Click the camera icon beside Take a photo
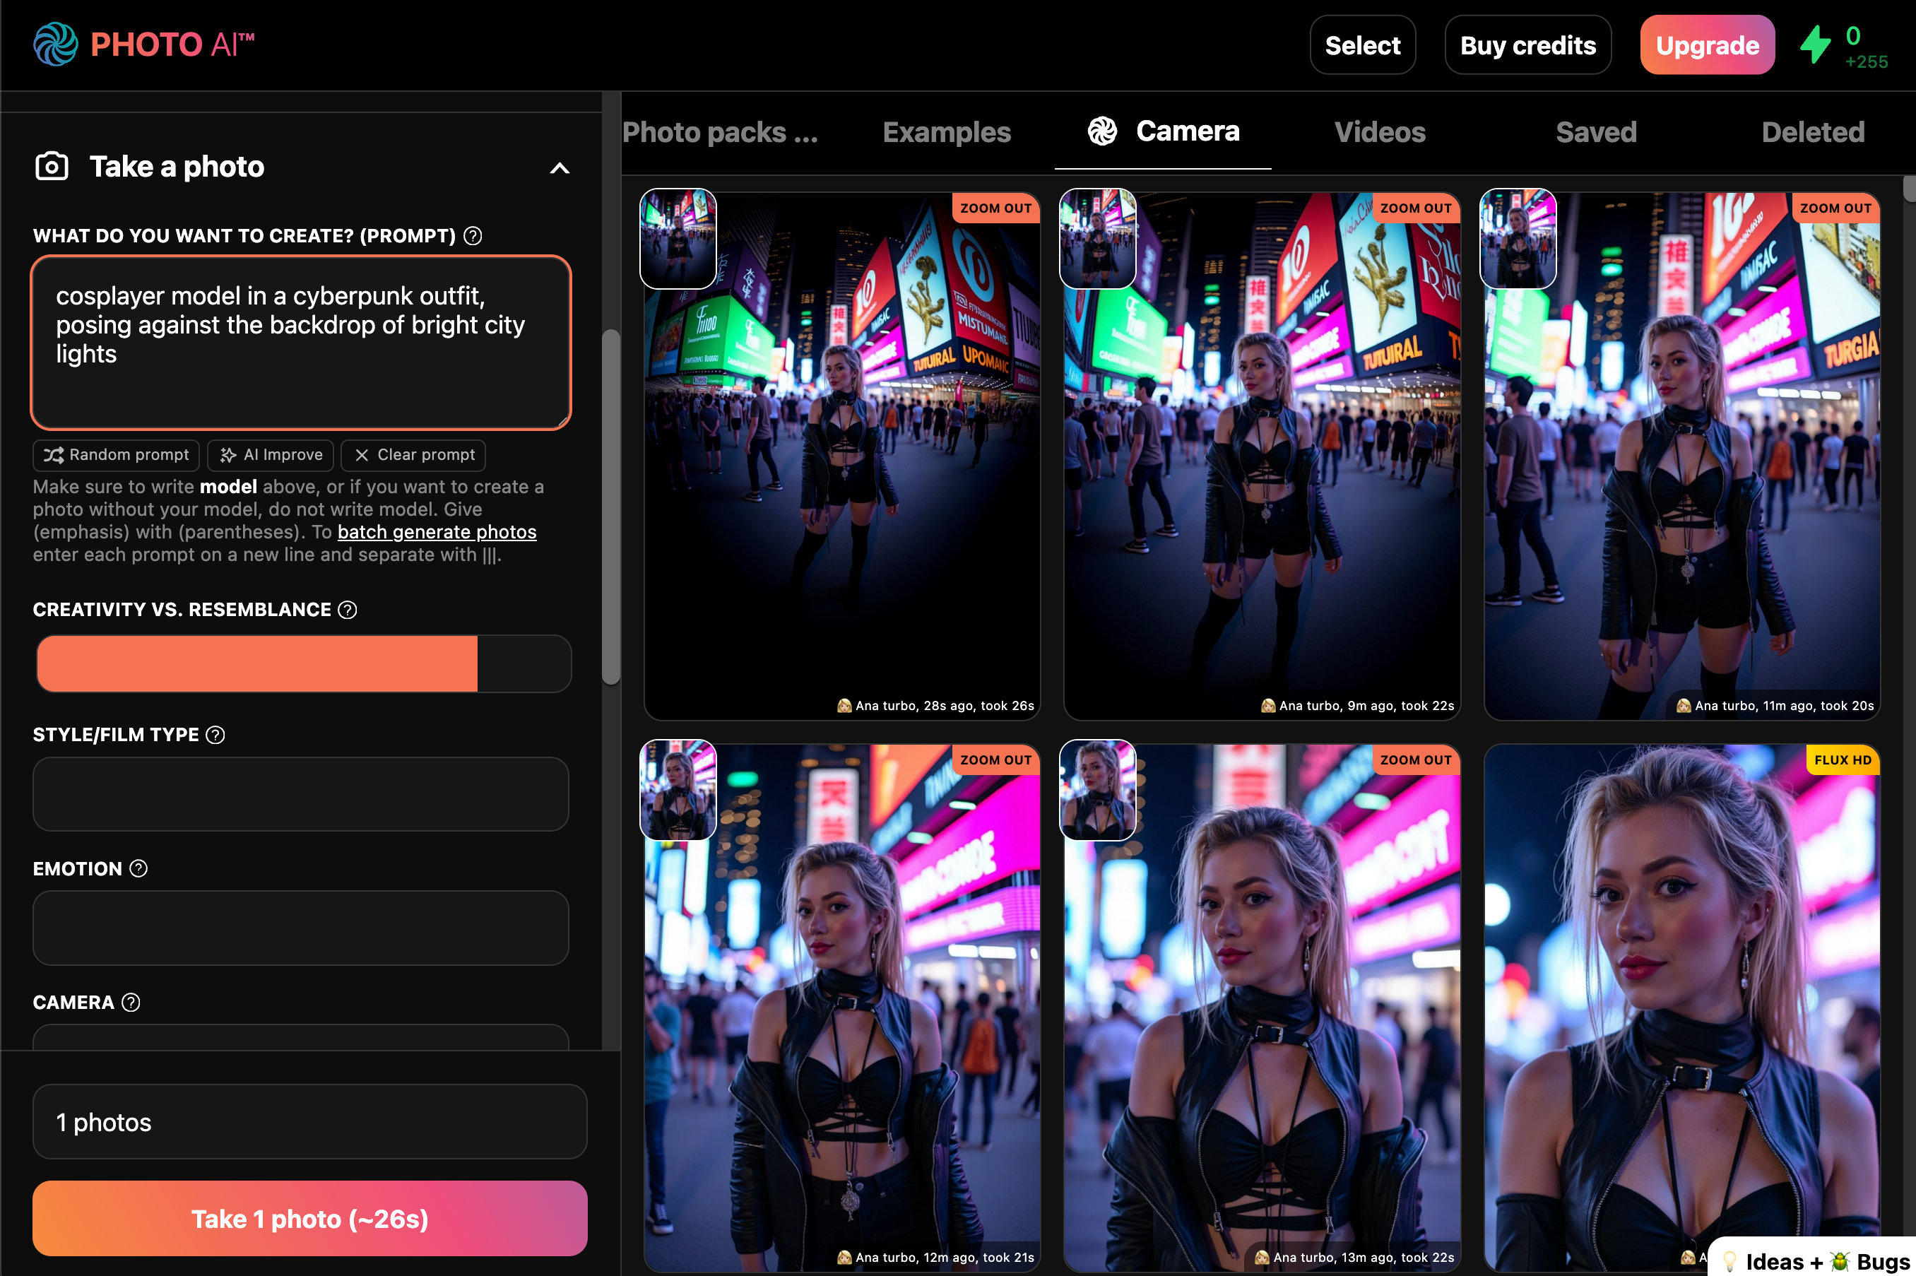The height and width of the screenshot is (1276, 1916). pyautogui.click(x=52, y=167)
